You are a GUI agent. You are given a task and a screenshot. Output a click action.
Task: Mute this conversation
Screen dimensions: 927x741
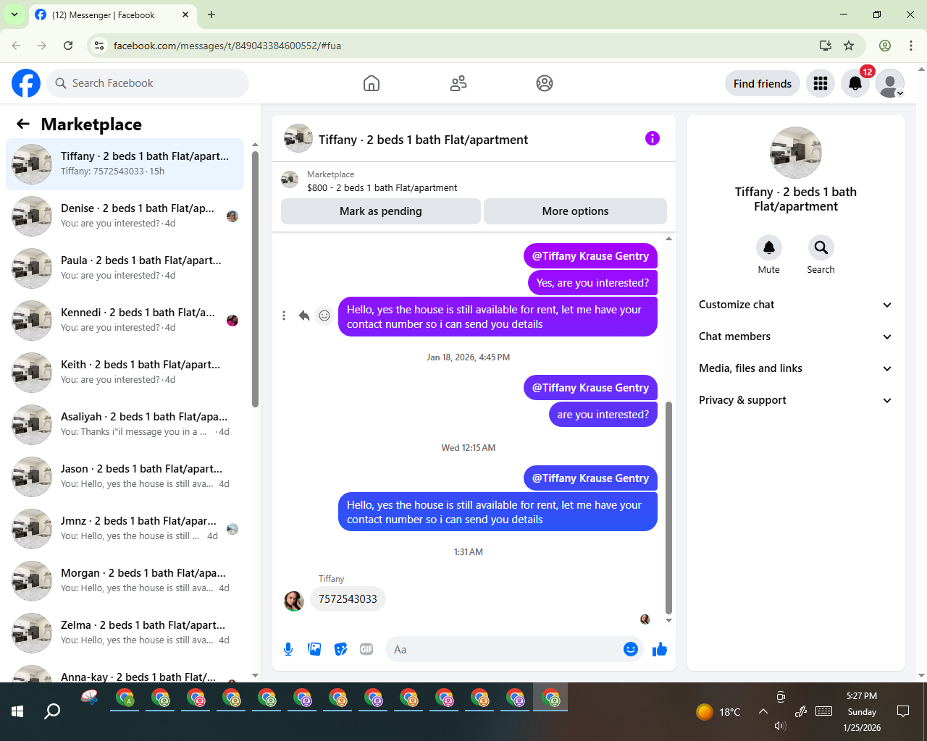769,247
